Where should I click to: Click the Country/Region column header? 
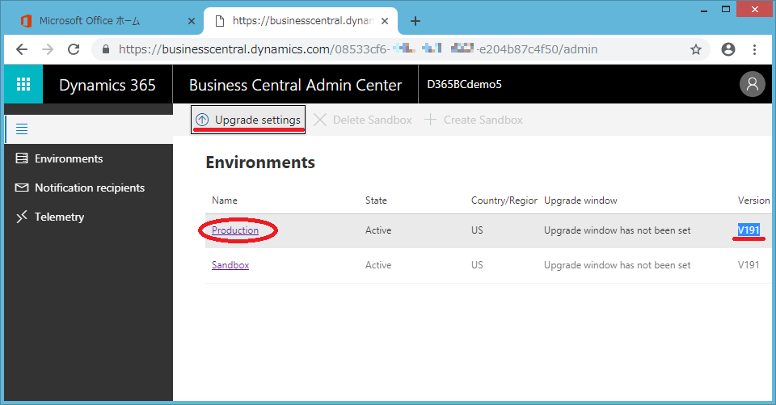[504, 200]
